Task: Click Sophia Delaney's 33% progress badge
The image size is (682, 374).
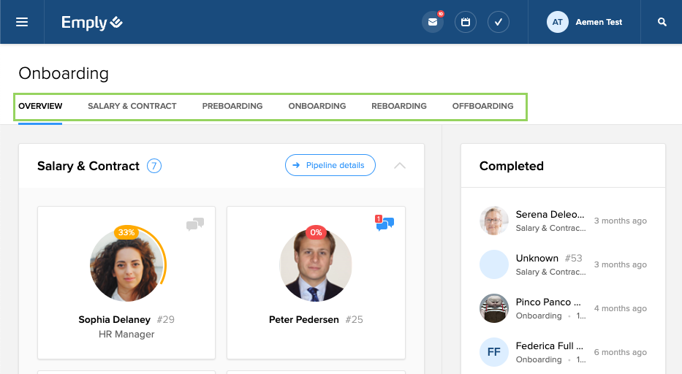Action: (126, 232)
